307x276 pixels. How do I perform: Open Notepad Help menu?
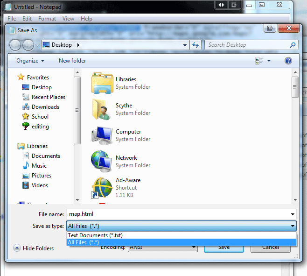tap(86, 19)
